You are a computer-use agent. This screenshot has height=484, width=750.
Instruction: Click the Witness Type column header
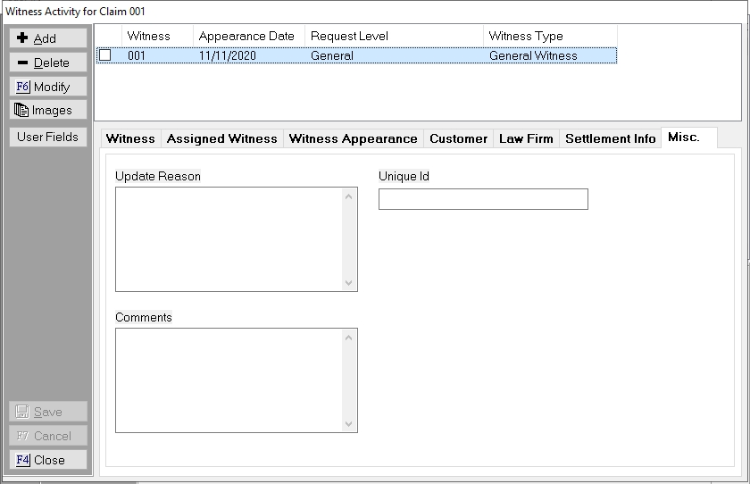tap(526, 36)
